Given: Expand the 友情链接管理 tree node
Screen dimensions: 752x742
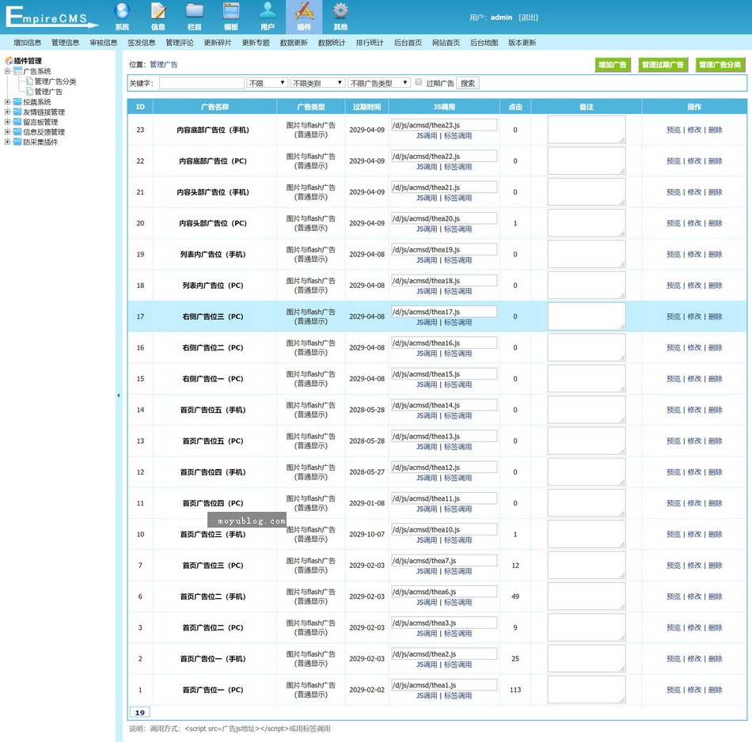Looking at the screenshot, I should point(7,112).
